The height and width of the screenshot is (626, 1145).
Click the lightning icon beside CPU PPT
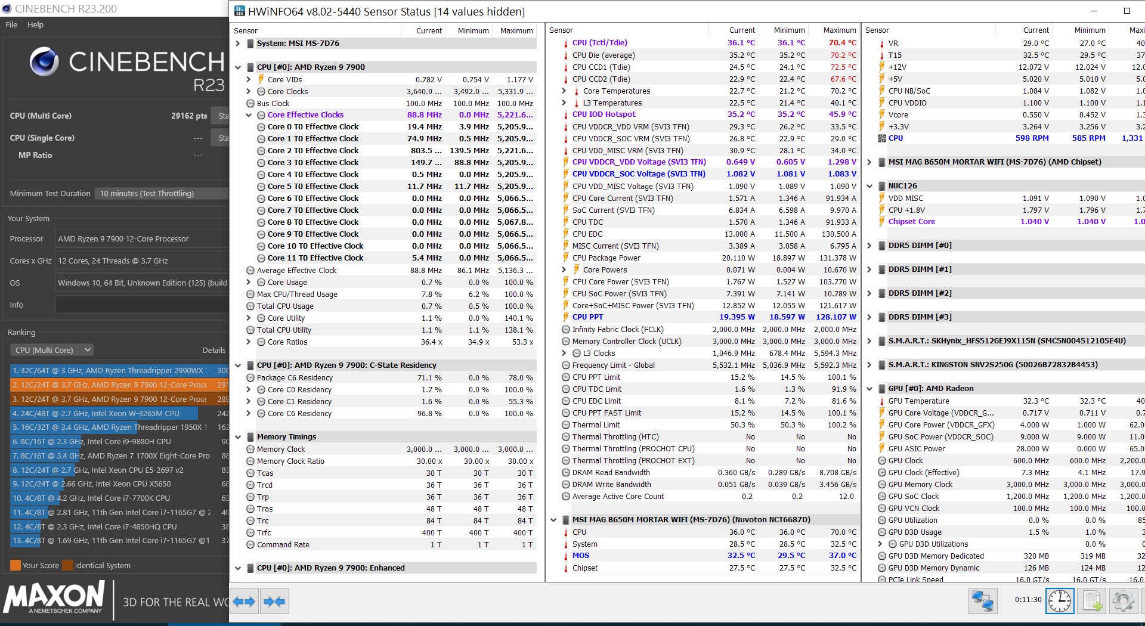tap(566, 317)
